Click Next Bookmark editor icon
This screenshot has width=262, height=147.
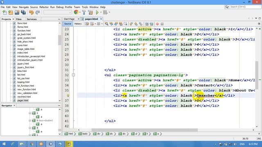(136, 24)
